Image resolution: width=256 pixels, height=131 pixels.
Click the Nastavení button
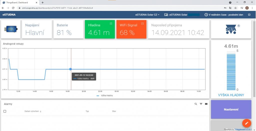click(x=231, y=109)
